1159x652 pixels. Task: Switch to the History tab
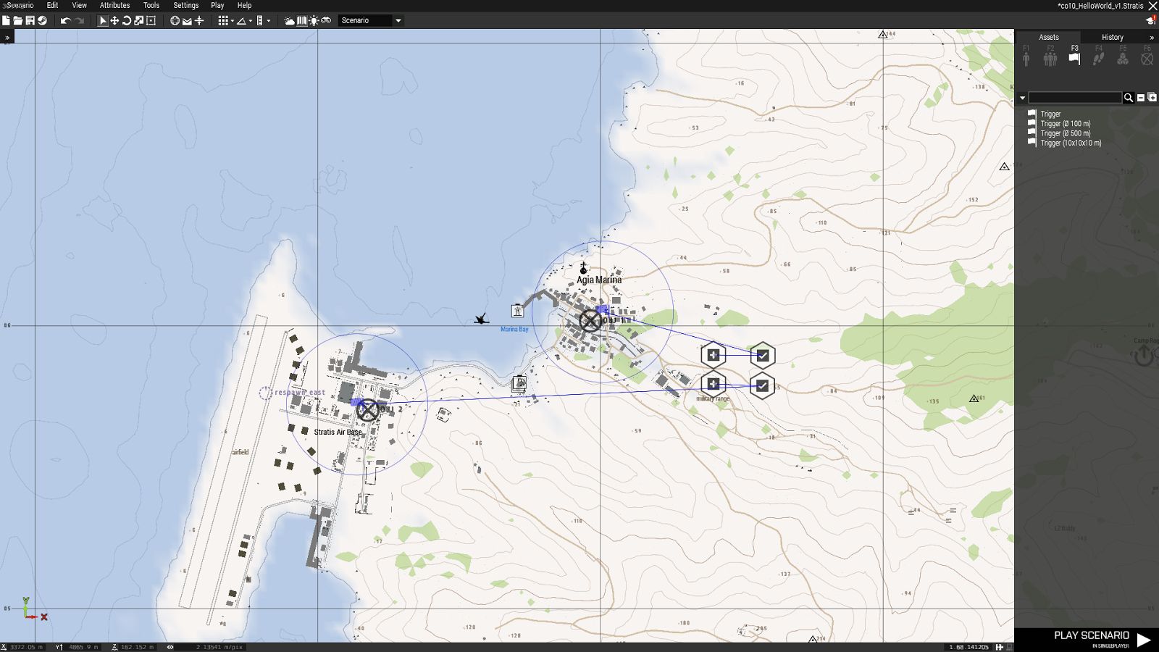tap(1113, 37)
